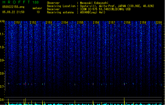Click the 0.7 frequency axis label
Image resolution: width=165 pixels, height=105 pixels.
tap(2, 87)
